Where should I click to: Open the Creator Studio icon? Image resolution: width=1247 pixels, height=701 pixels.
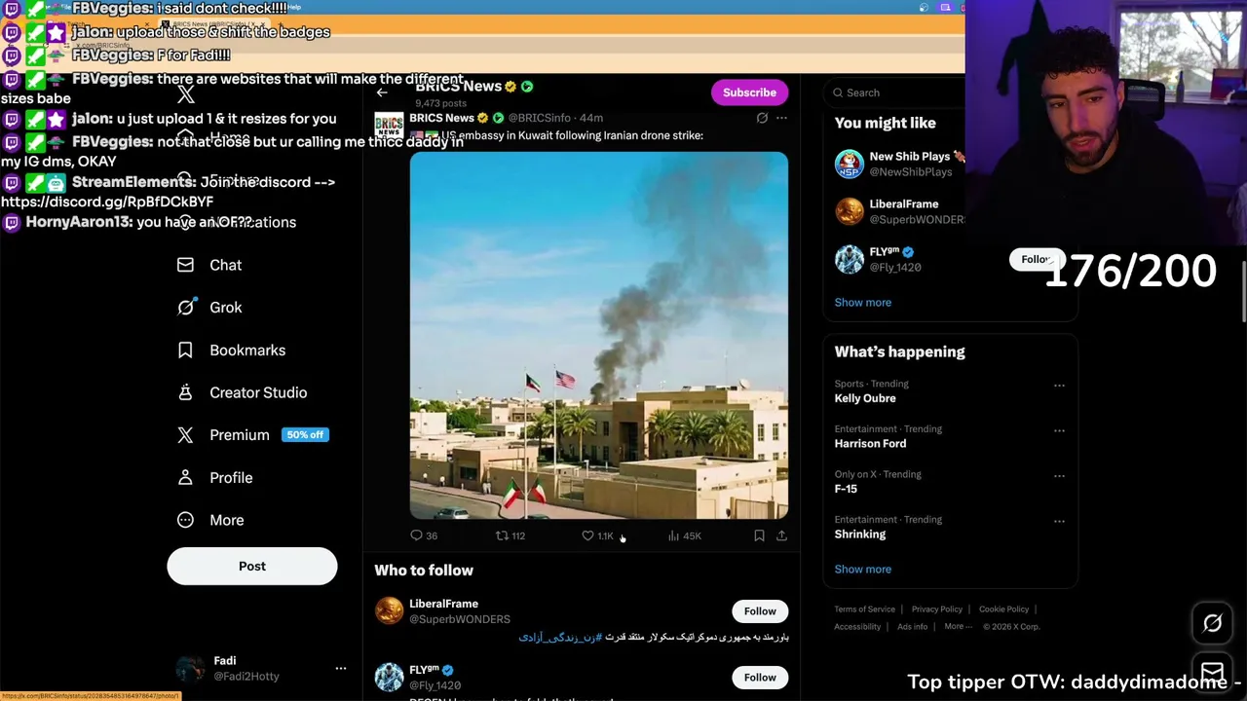click(x=185, y=392)
